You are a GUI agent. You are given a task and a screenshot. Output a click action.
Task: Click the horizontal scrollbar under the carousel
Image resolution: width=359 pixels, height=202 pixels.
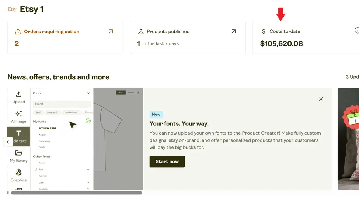tap(76, 192)
